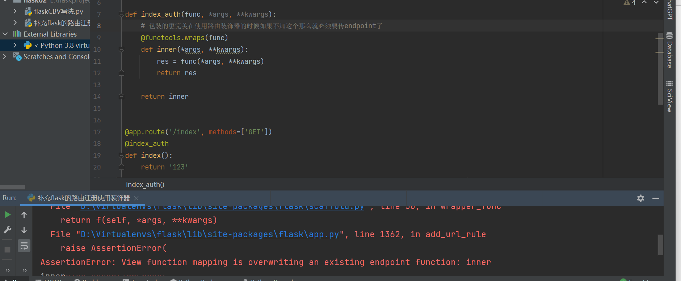
Task: Select Python 3.8 virtualenv entry
Action: point(57,45)
